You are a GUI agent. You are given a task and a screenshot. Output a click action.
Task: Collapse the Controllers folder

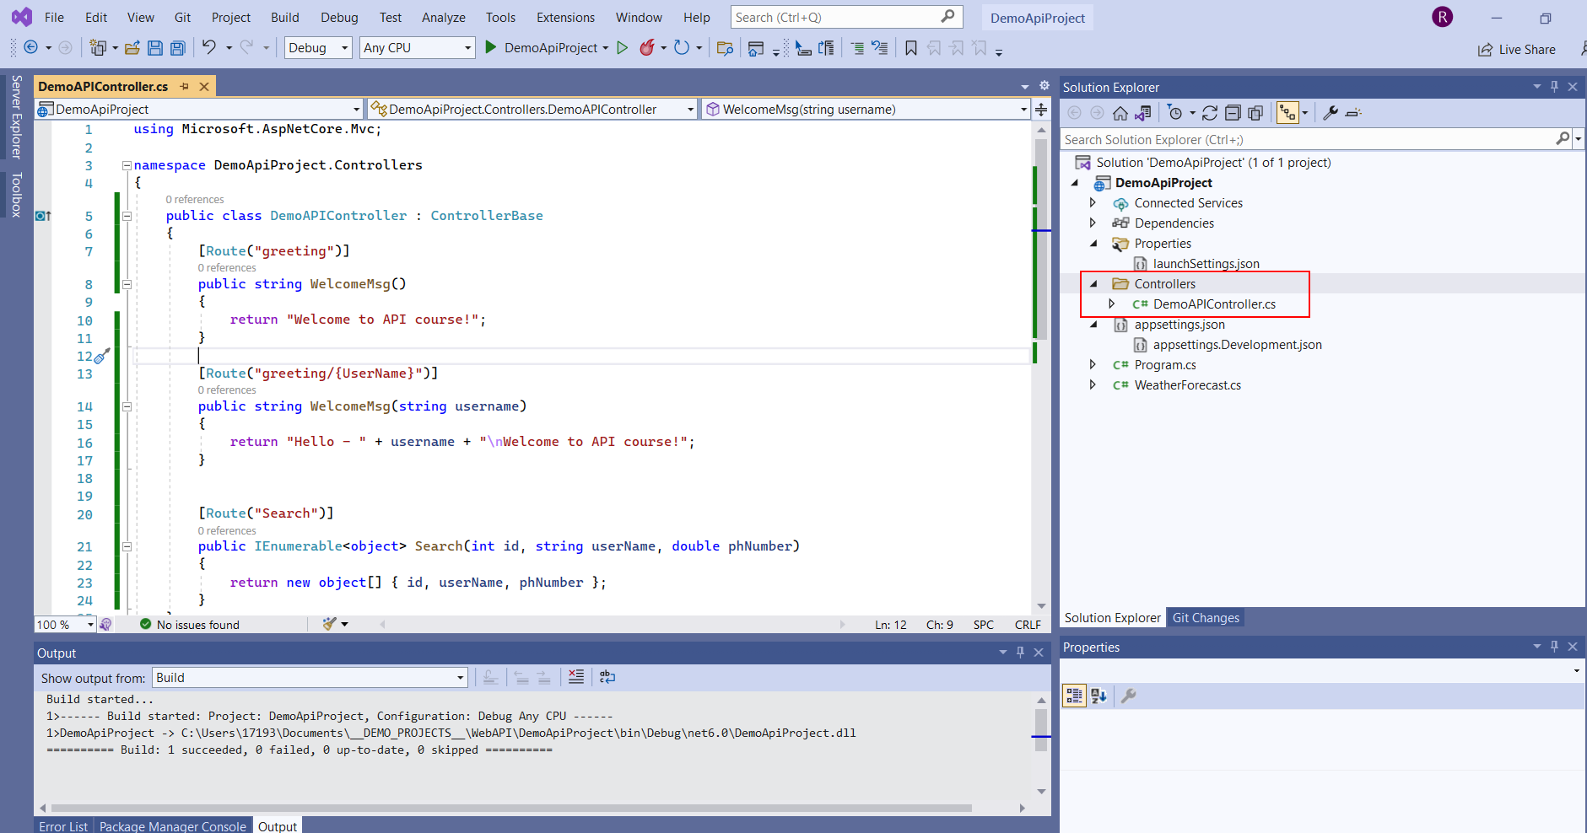coord(1094,284)
